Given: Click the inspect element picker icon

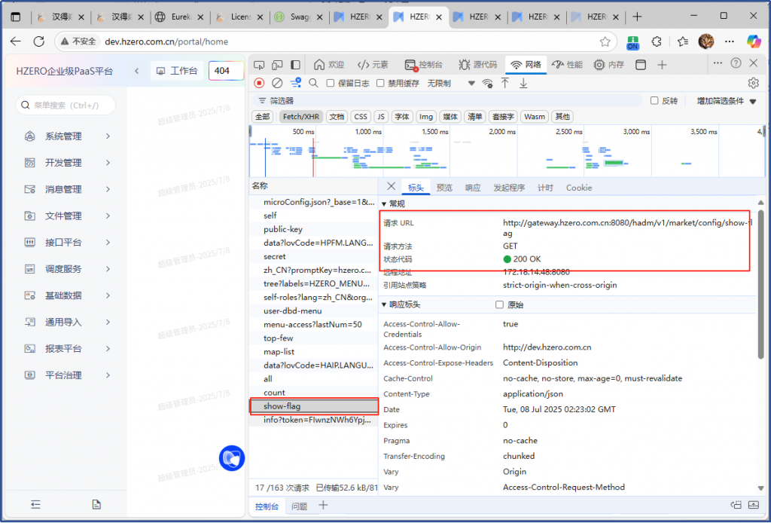Looking at the screenshot, I should 259,65.
